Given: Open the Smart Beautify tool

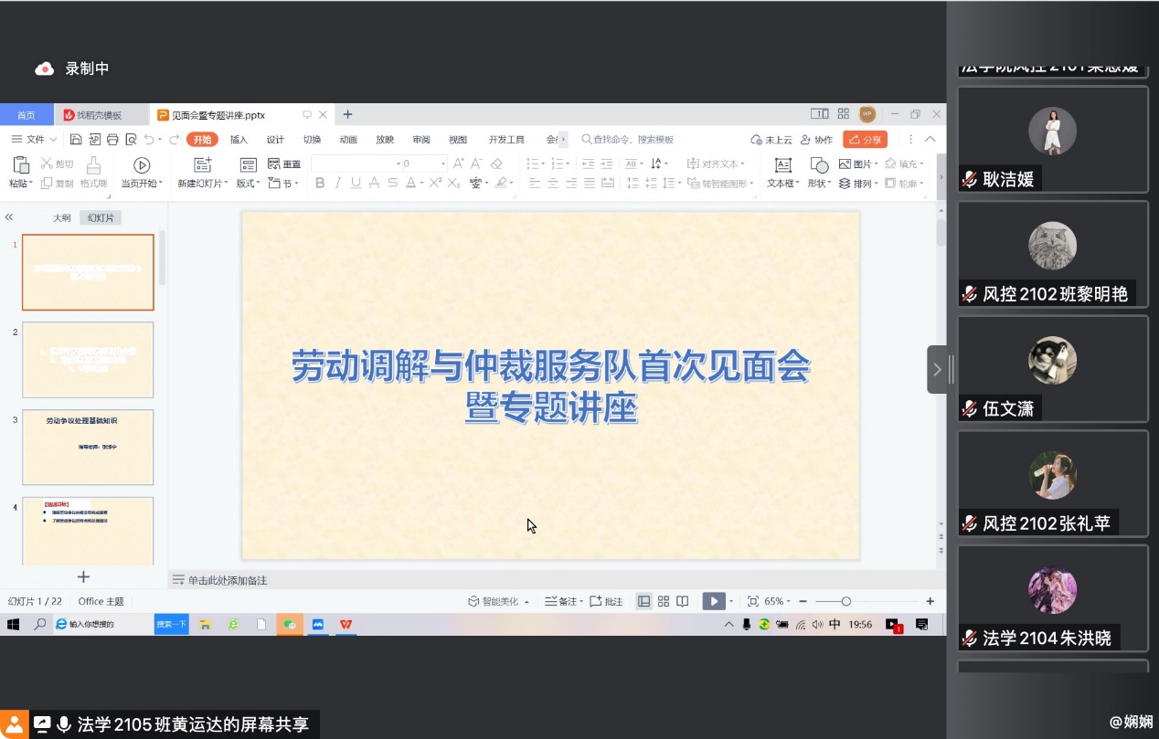Looking at the screenshot, I should [x=496, y=601].
